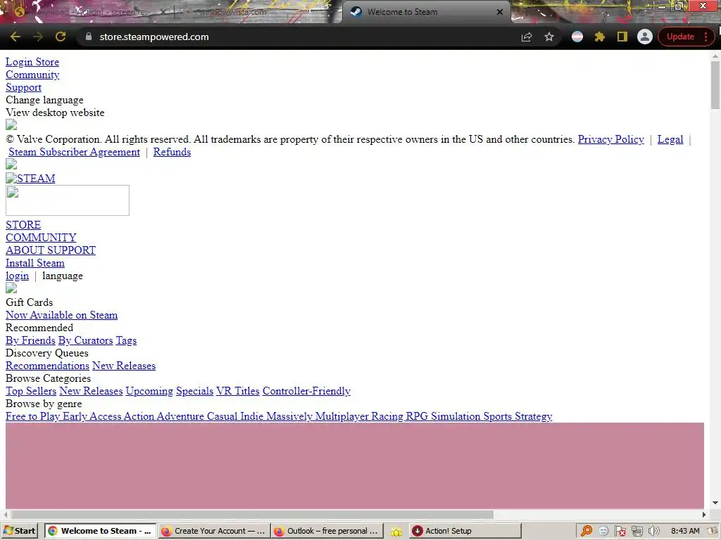Open the Community link below Login
This screenshot has height=540, width=721.
tap(32, 75)
